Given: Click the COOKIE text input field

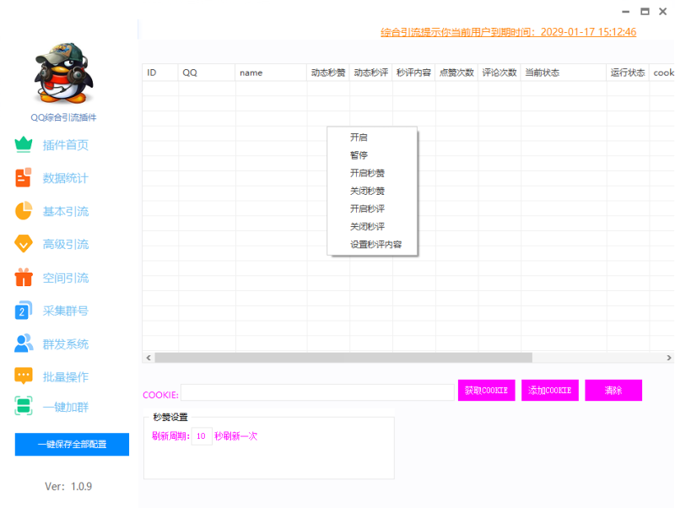Looking at the screenshot, I should [x=317, y=392].
